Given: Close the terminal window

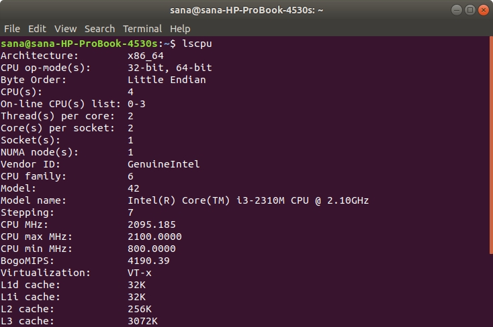Looking at the screenshot, I should pos(483,10).
